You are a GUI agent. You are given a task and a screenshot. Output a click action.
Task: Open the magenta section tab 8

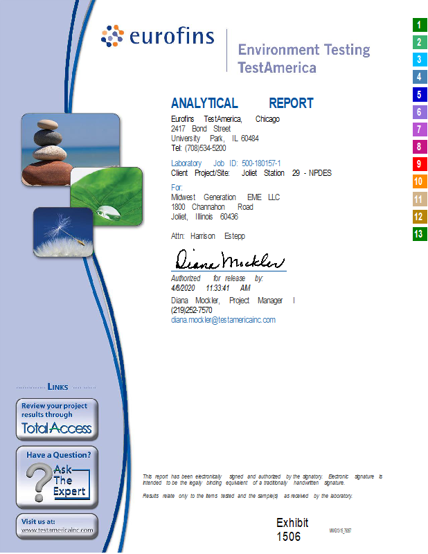point(419,147)
